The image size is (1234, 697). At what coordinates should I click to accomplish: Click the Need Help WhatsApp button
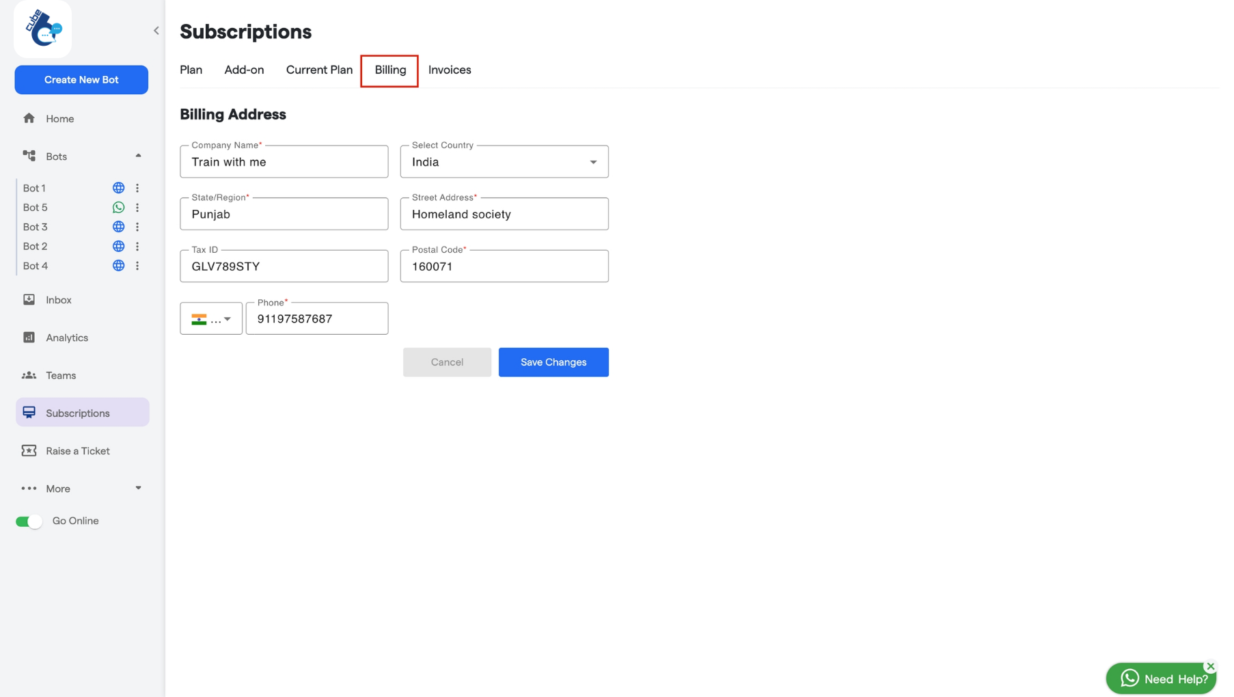1161,678
